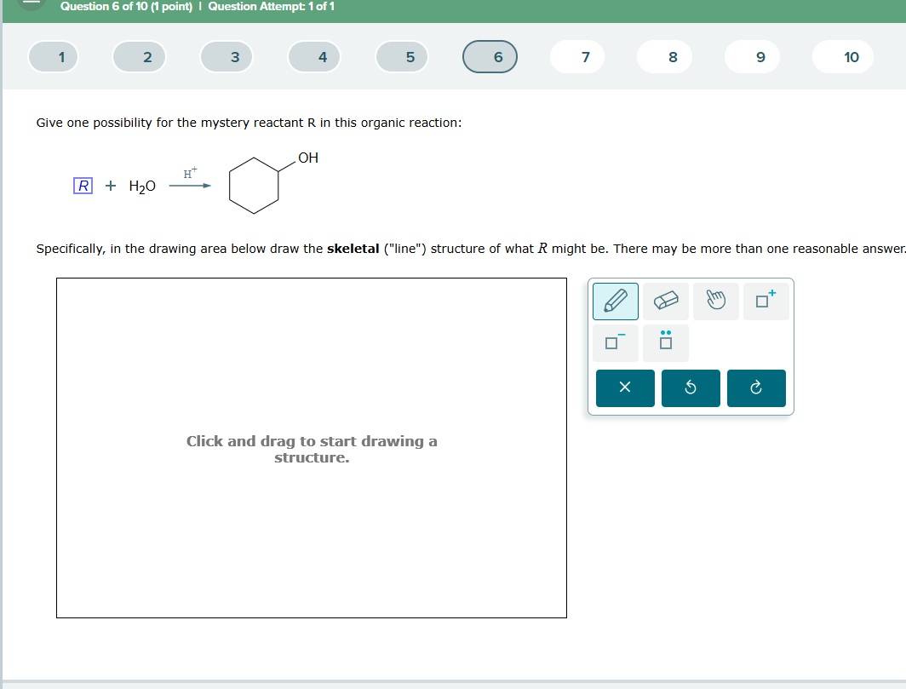Switch to question 1
This screenshot has width=906, height=689.
(53, 56)
